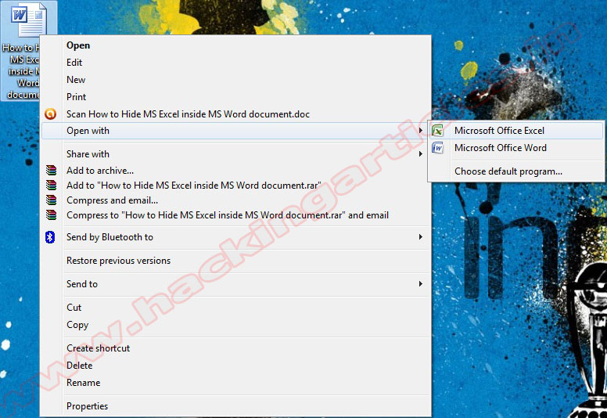The width and height of the screenshot is (607, 418).
Task: Click WinRAR icon beside Add to archive
Action: 51,170
